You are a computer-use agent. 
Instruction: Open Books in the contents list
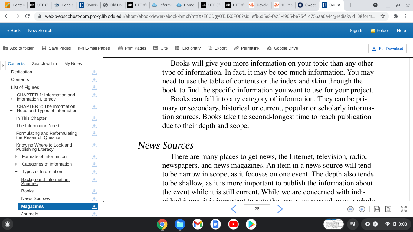(x=27, y=191)
